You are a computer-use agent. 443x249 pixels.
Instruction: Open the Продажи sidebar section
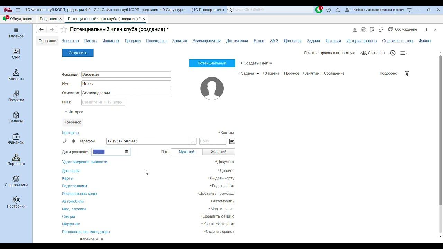pyautogui.click(x=16, y=96)
